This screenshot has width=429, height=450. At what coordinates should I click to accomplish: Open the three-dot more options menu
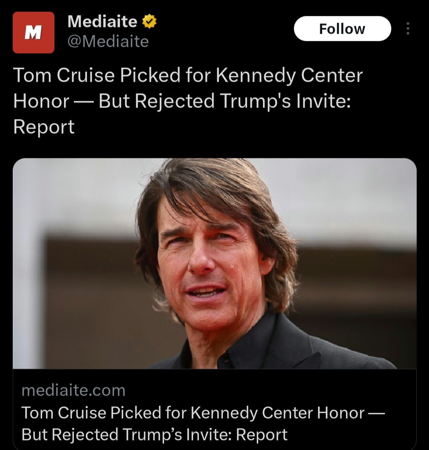(x=408, y=29)
